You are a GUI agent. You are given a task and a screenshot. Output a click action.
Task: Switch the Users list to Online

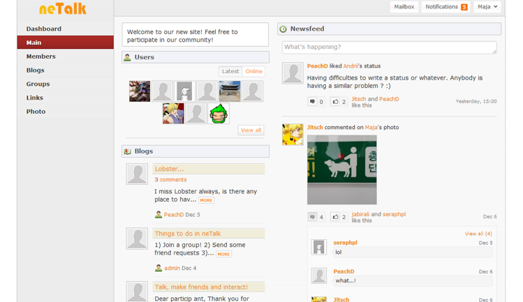coord(254,71)
